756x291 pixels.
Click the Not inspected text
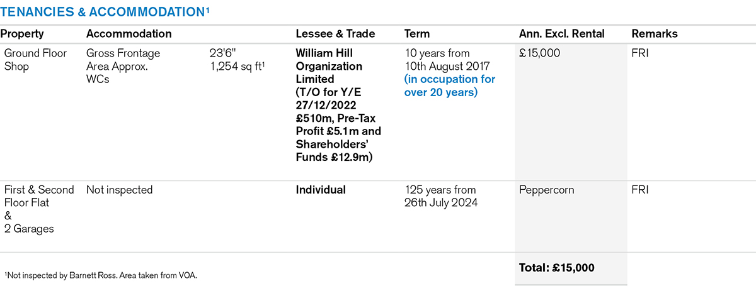click(119, 190)
